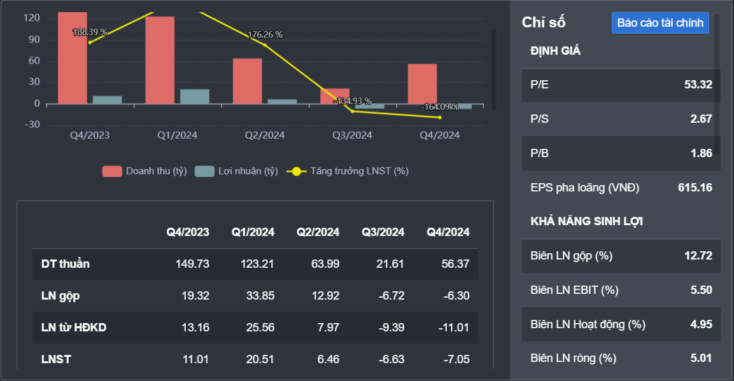The height and width of the screenshot is (381, 734).
Task: Open the Báo cáo tài chính report
Action: point(660,23)
